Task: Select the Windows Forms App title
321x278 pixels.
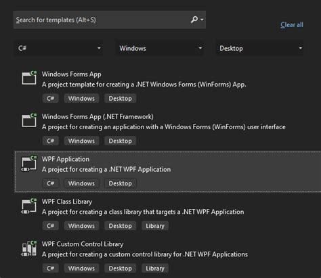Action: (71, 74)
